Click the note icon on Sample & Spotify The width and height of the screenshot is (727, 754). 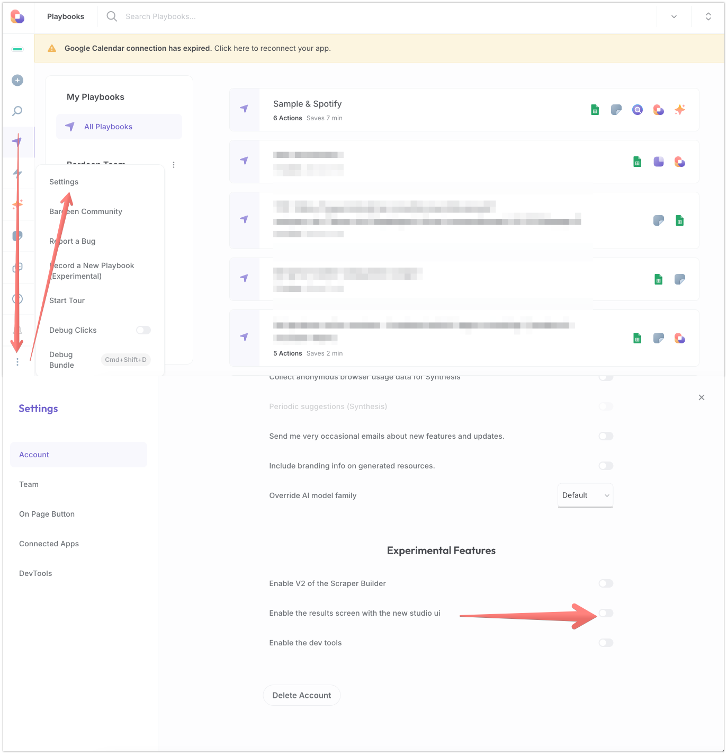(x=616, y=110)
